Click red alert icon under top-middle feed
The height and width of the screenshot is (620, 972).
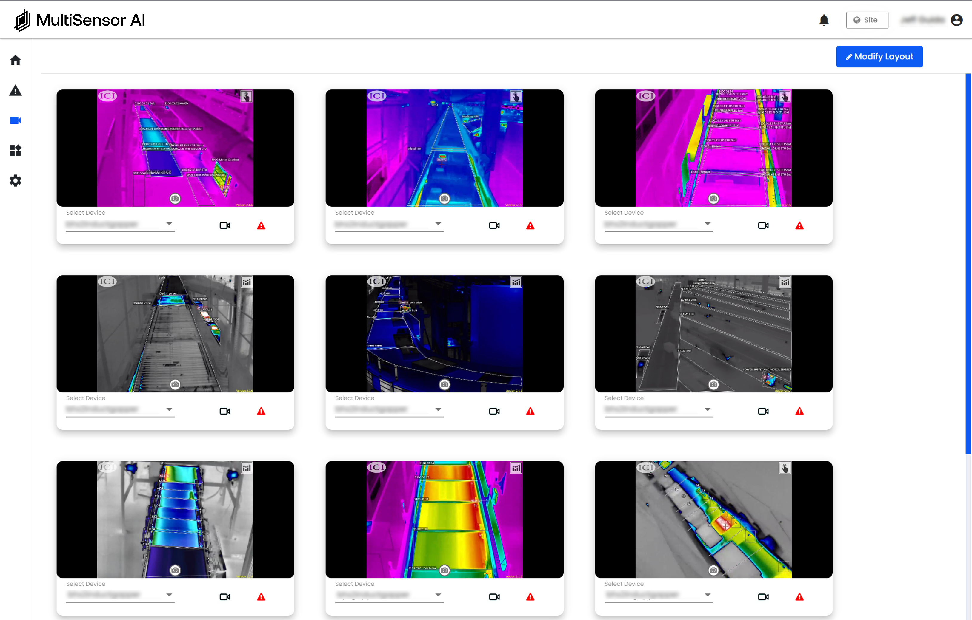530,226
